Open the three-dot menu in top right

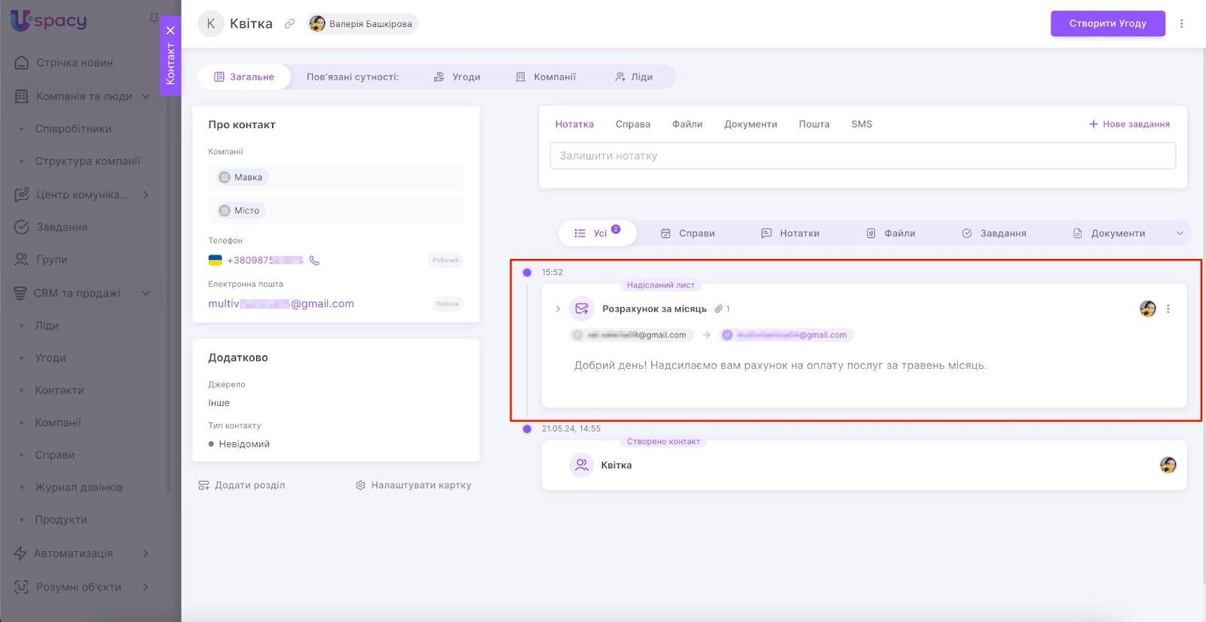(1181, 23)
